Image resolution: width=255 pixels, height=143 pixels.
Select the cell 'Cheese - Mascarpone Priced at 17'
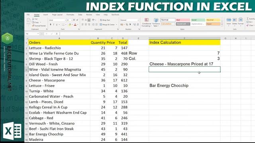[184, 64]
